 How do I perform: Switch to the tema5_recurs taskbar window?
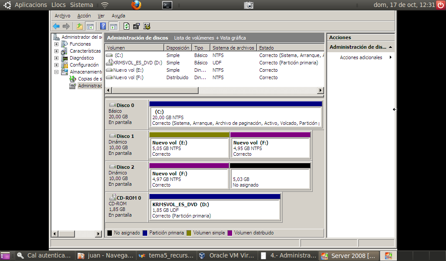click(166, 256)
